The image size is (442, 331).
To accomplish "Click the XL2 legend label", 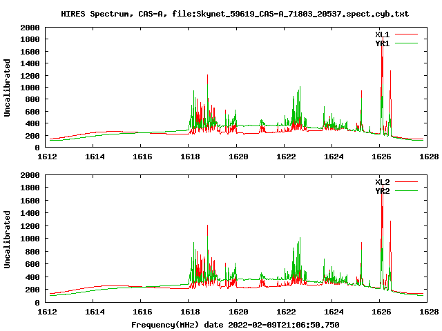I will pyautogui.click(x=382, y=182).
